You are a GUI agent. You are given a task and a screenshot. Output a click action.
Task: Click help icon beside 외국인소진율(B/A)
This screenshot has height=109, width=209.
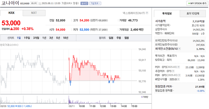179,49
